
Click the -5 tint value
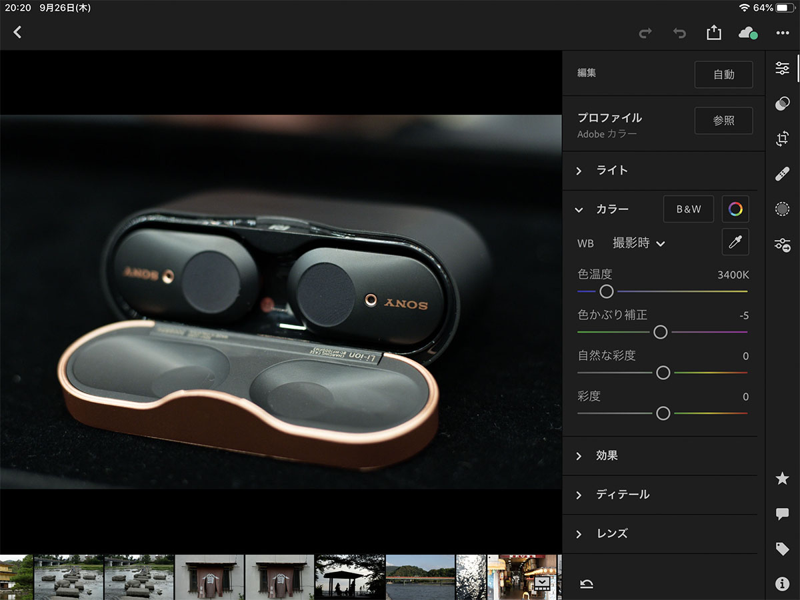point(744,315)
